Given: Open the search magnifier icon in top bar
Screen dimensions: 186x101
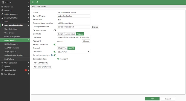Looking at the screenshot, I should click(37, 2).
